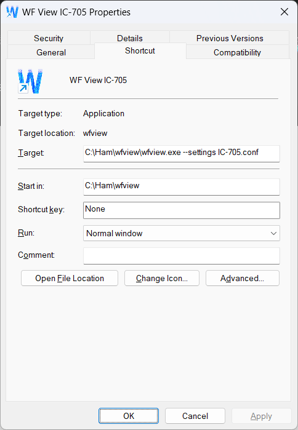This screenshot has height=430, width=298.
Task: Click the Apply button
Action: 261,416
